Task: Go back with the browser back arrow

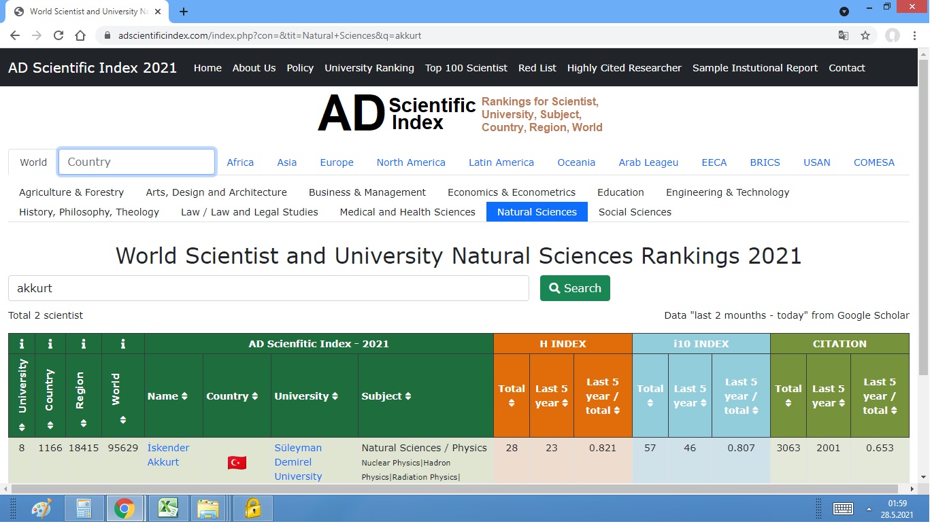Action: (15, 35)
